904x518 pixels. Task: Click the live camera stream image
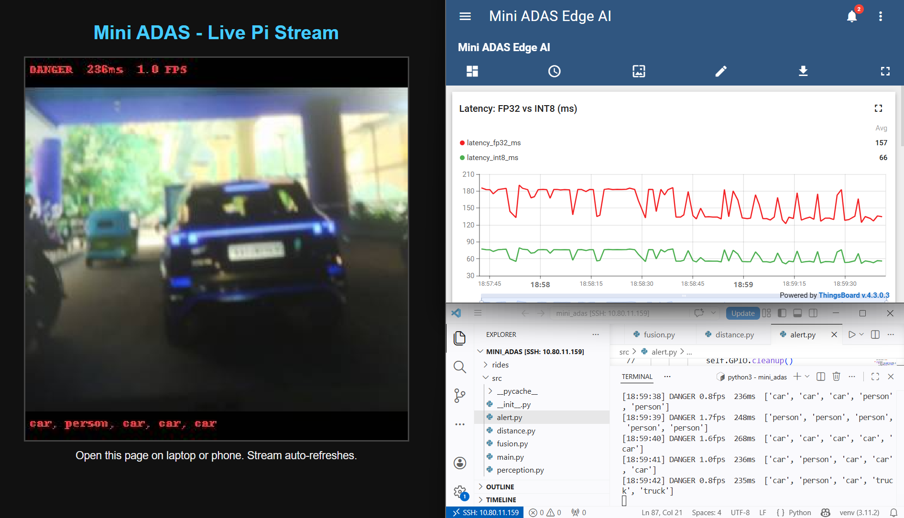(217, 249)
